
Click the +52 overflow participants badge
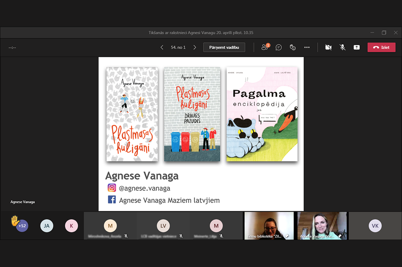(x=22, y=226)
